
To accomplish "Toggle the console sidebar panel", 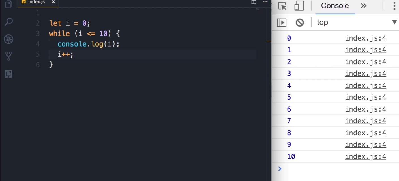I will (x=282, y=23).
